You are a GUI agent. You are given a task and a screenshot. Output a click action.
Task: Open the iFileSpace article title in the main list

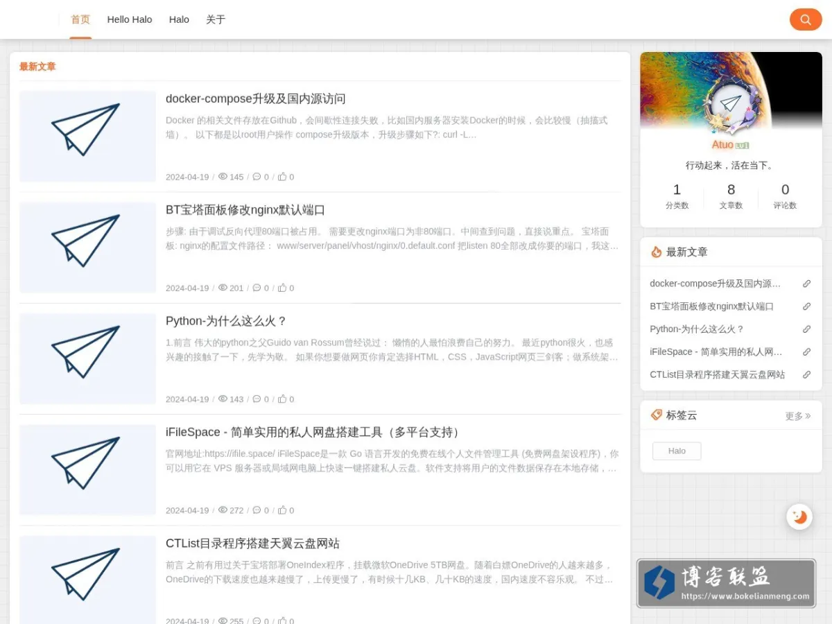click(x=313, y=432)
